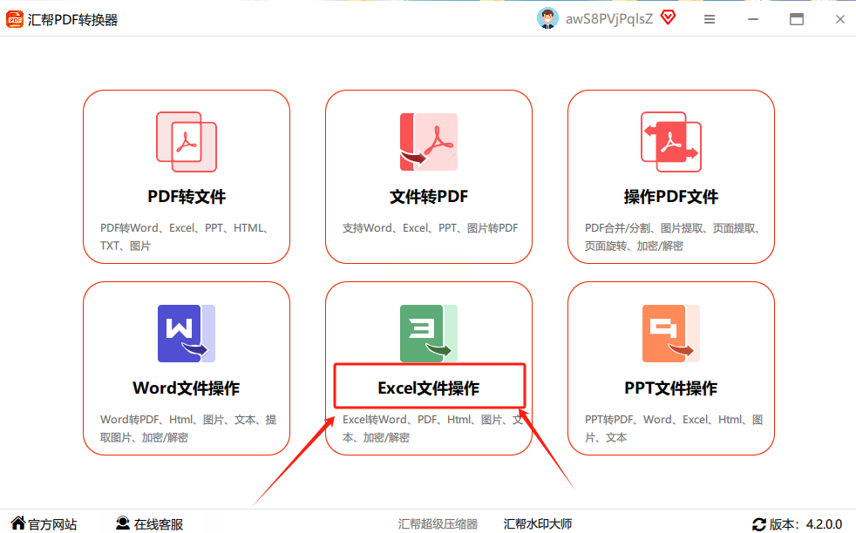
Task: Maximize the application window
Action: pos(797,20)
